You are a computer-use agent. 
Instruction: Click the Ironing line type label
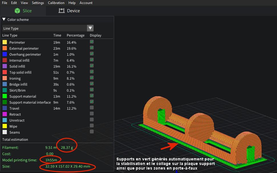coord(15,78)
